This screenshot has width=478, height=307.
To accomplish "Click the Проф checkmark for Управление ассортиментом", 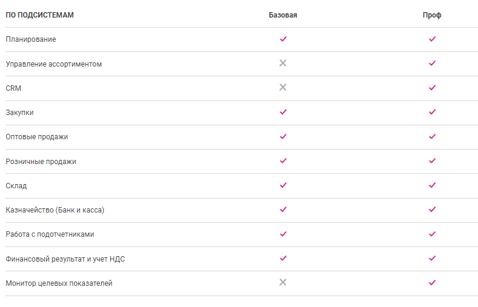I will click(432, 63).
